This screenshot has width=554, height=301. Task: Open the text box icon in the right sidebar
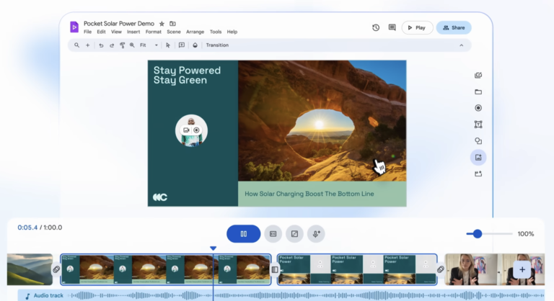click(x=478, y=124)
